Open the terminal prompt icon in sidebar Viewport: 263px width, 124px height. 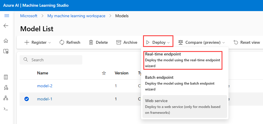6,109
